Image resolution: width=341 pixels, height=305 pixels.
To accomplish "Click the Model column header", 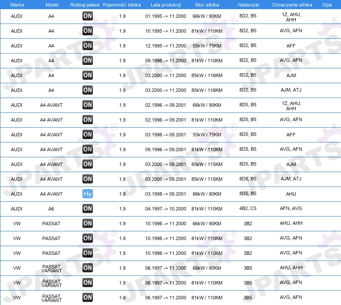I will 52,5.
